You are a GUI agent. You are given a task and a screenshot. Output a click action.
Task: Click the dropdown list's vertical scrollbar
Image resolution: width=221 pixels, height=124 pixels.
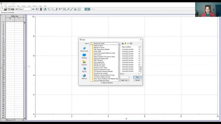point(119,63)
